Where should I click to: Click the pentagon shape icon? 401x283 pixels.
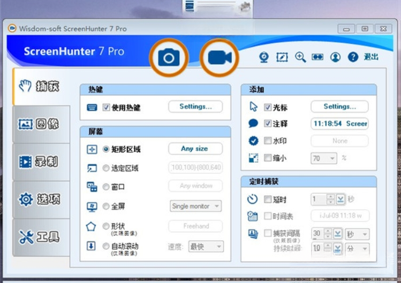pos(91,226)
